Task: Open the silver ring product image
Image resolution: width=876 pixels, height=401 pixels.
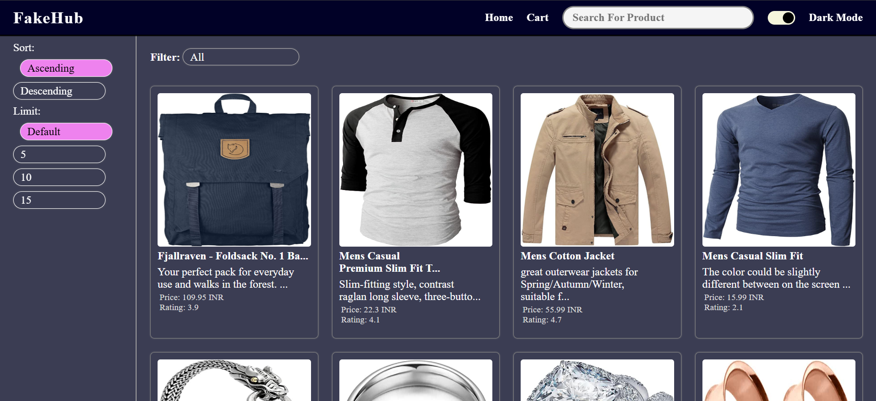Action: coord(416,380)
